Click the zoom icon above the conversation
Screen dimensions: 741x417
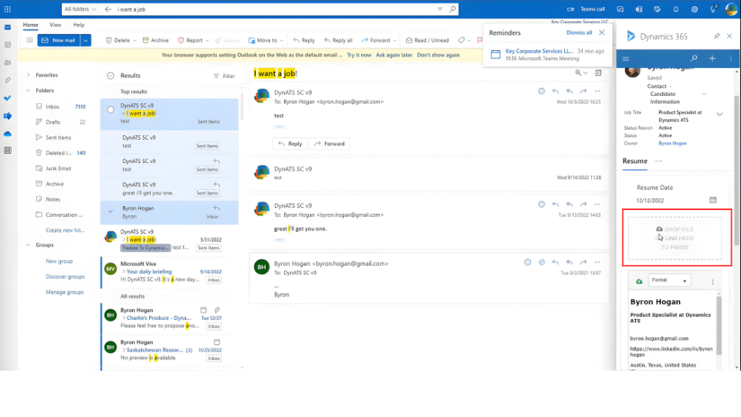click(x=578, y=73)
